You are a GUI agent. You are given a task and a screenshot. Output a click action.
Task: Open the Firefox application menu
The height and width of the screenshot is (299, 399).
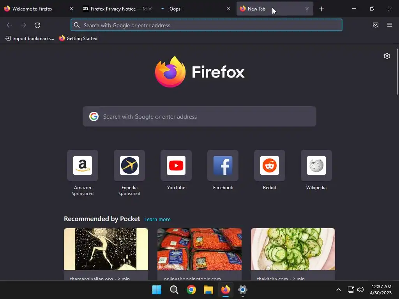(390, 25)
